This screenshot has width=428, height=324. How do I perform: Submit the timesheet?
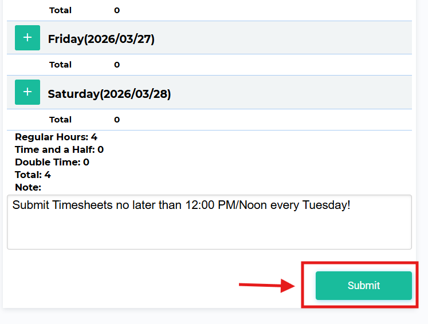[x=363, y=286]
